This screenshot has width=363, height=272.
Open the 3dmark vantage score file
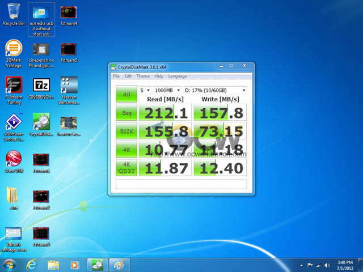[x=14, y=240]
